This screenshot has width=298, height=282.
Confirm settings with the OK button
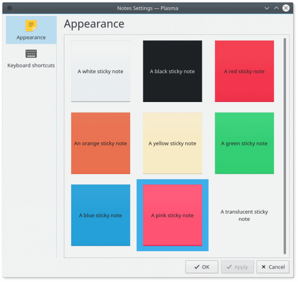tap(202, 267)
